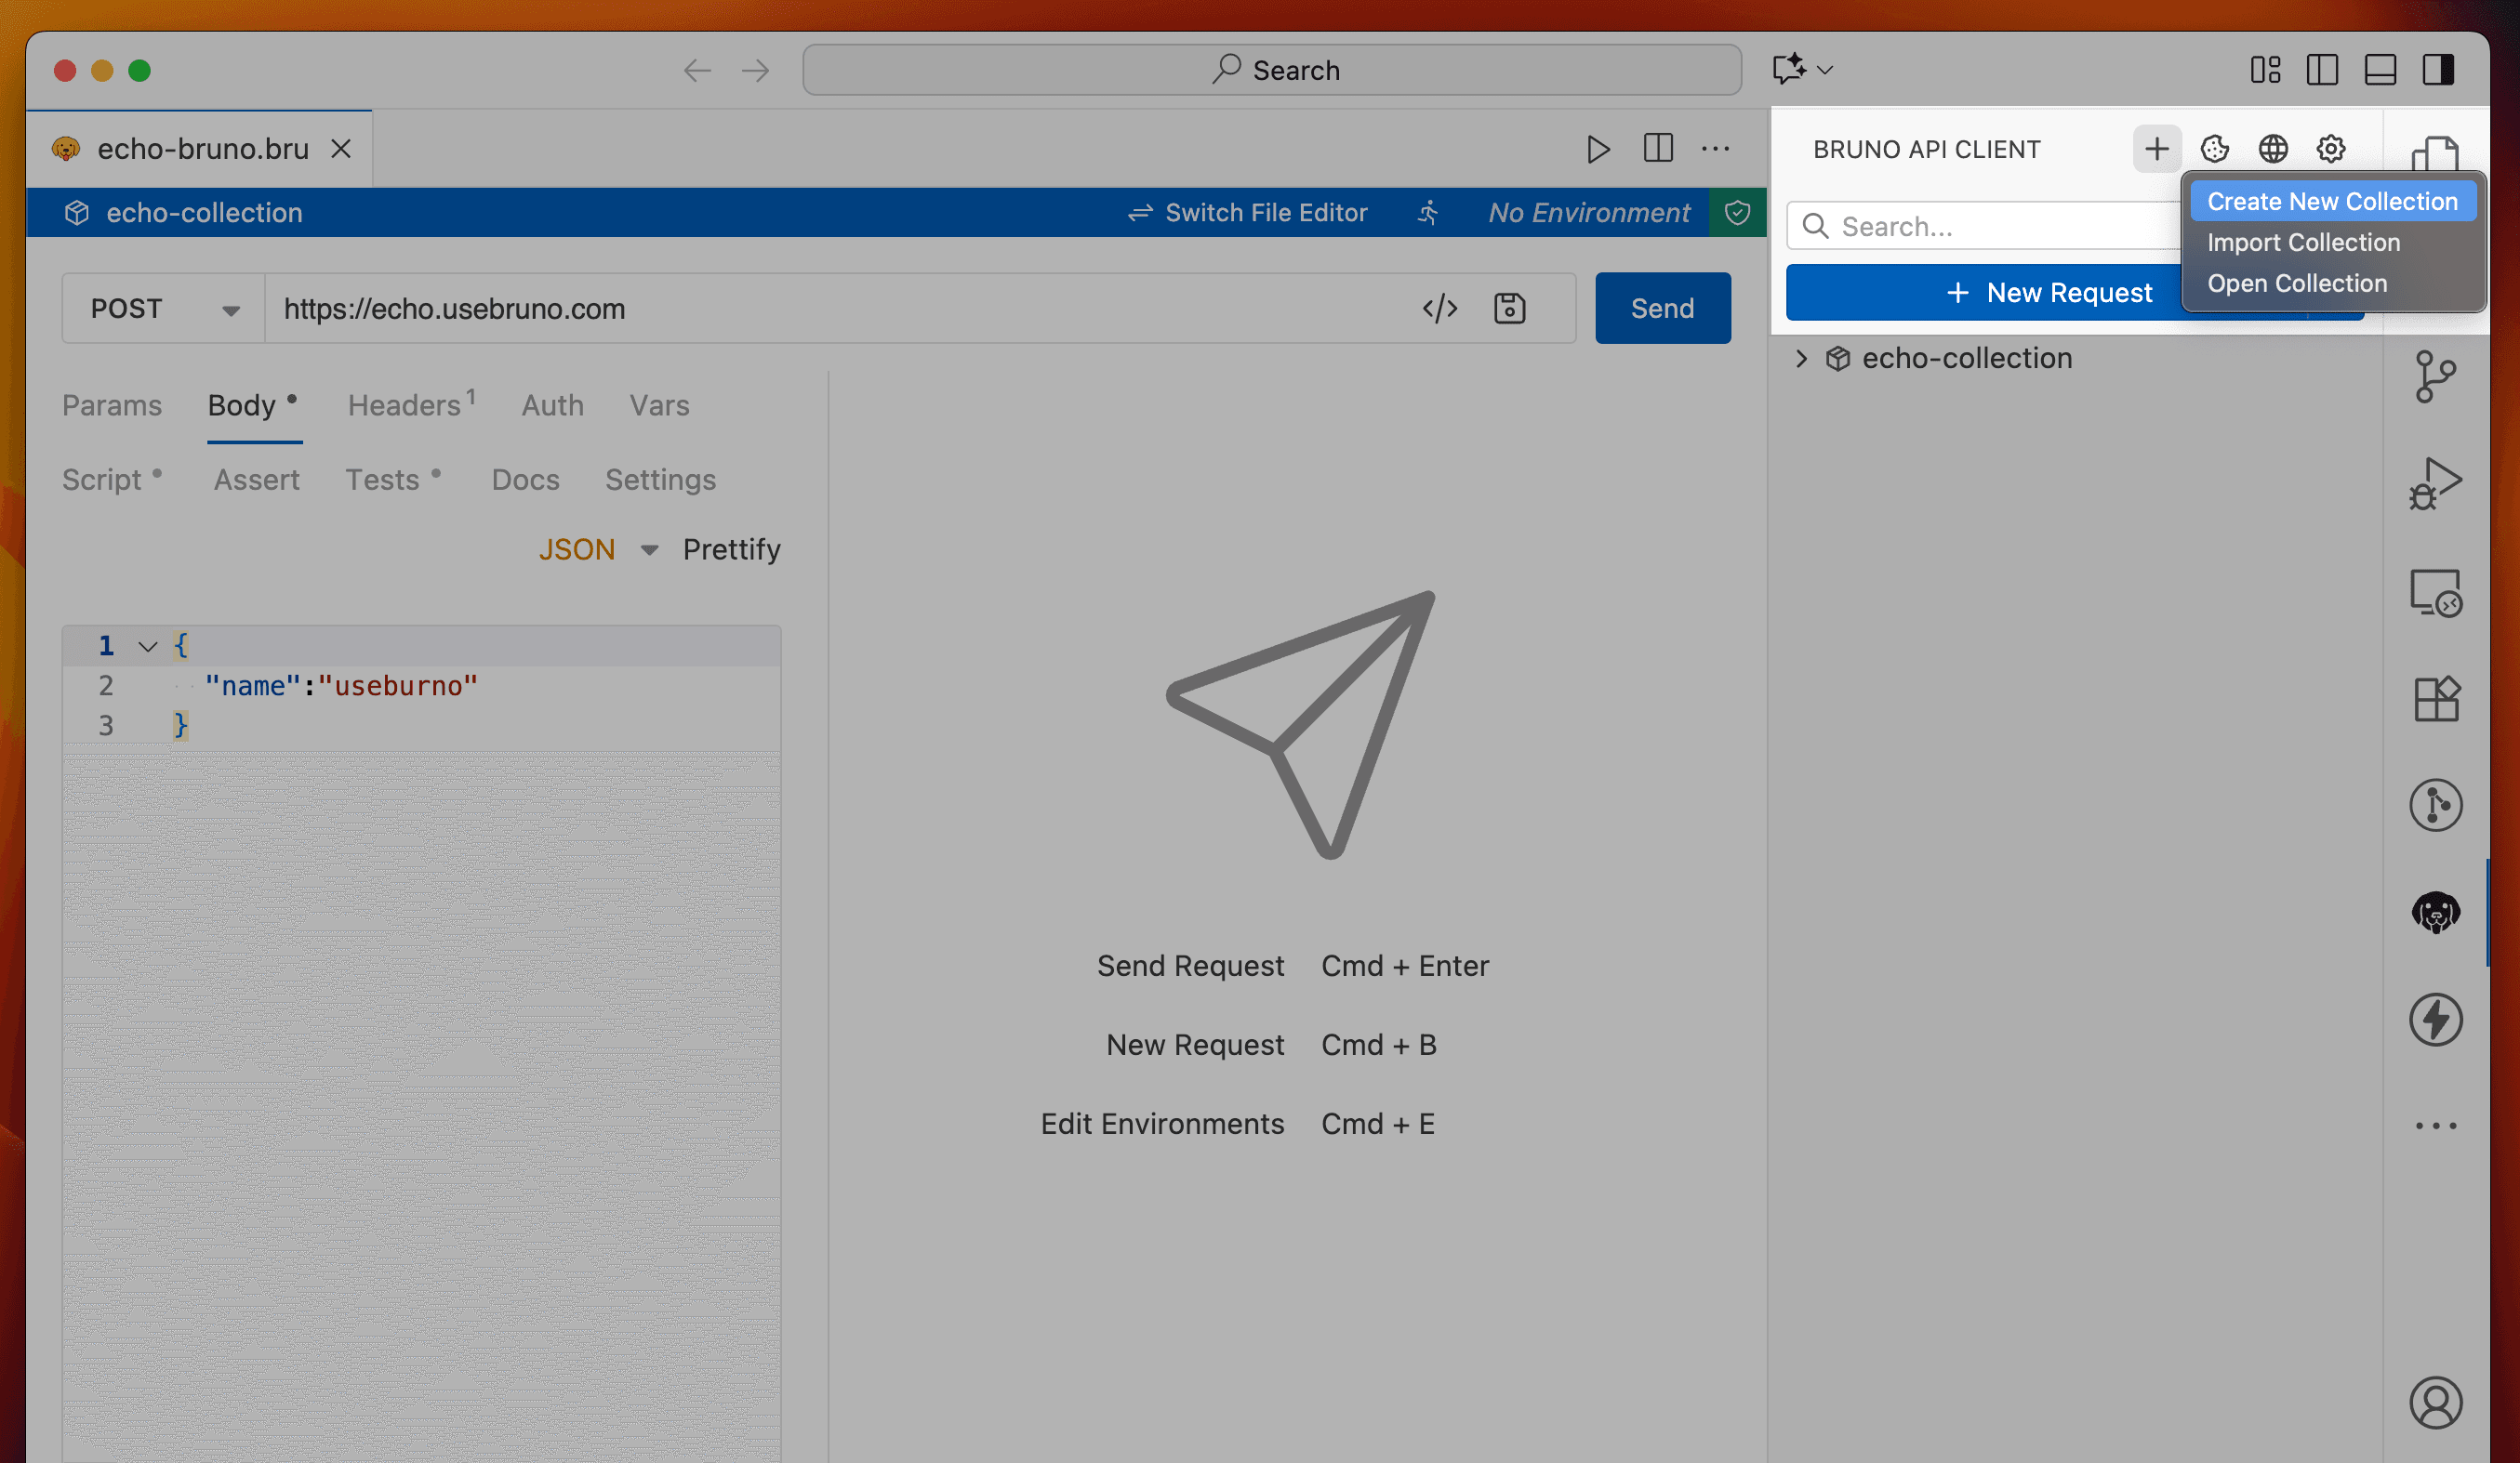The image size is (2520, 1463).
Task: Click the green shield icon in collection bar
Action: 1737,212
